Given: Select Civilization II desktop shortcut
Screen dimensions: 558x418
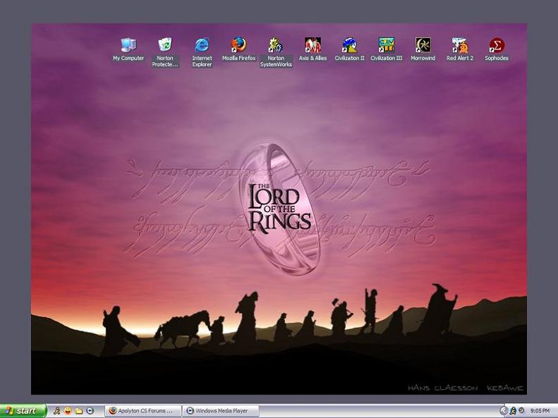Looking at the screenshot, I should [349, 47].
